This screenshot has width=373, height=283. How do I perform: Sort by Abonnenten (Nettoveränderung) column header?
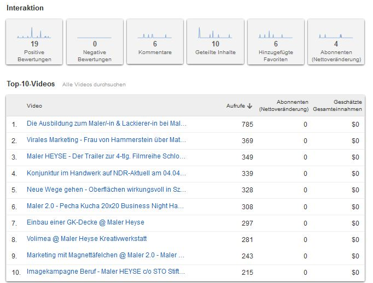click(x=284, y=105)
